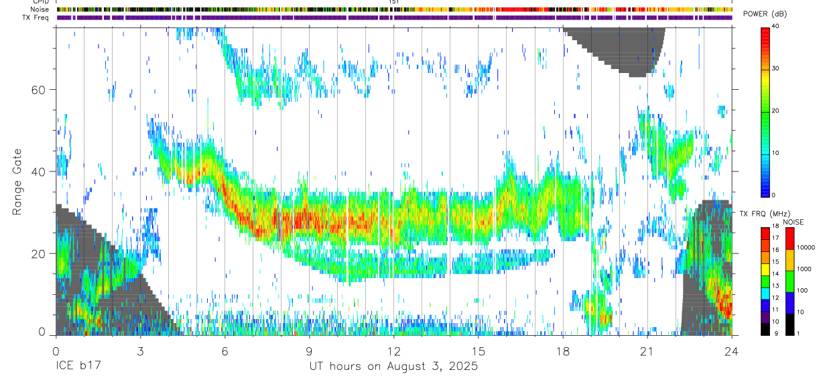Click the '10000' value in NOISE legend
This screenshot has width=823, height=380.
pos(806,248)
